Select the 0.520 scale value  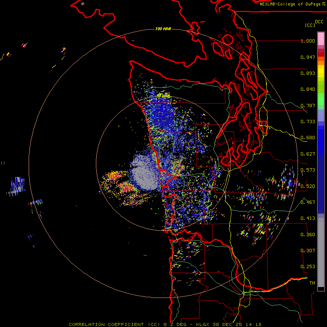(308, 186)
